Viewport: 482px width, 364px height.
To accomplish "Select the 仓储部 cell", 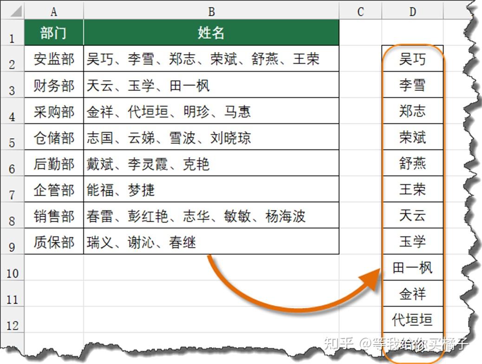I will [x=54, y=137].
